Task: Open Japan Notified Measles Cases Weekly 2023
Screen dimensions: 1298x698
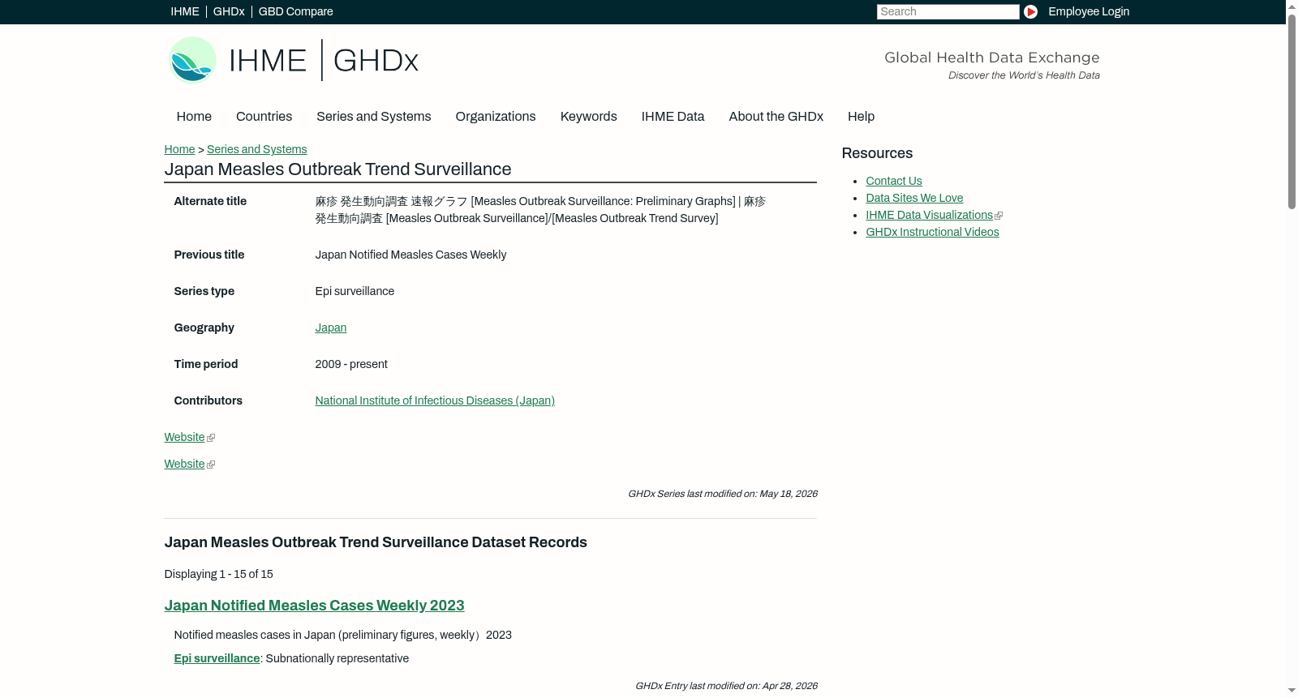Action: [x=315, y=606]
